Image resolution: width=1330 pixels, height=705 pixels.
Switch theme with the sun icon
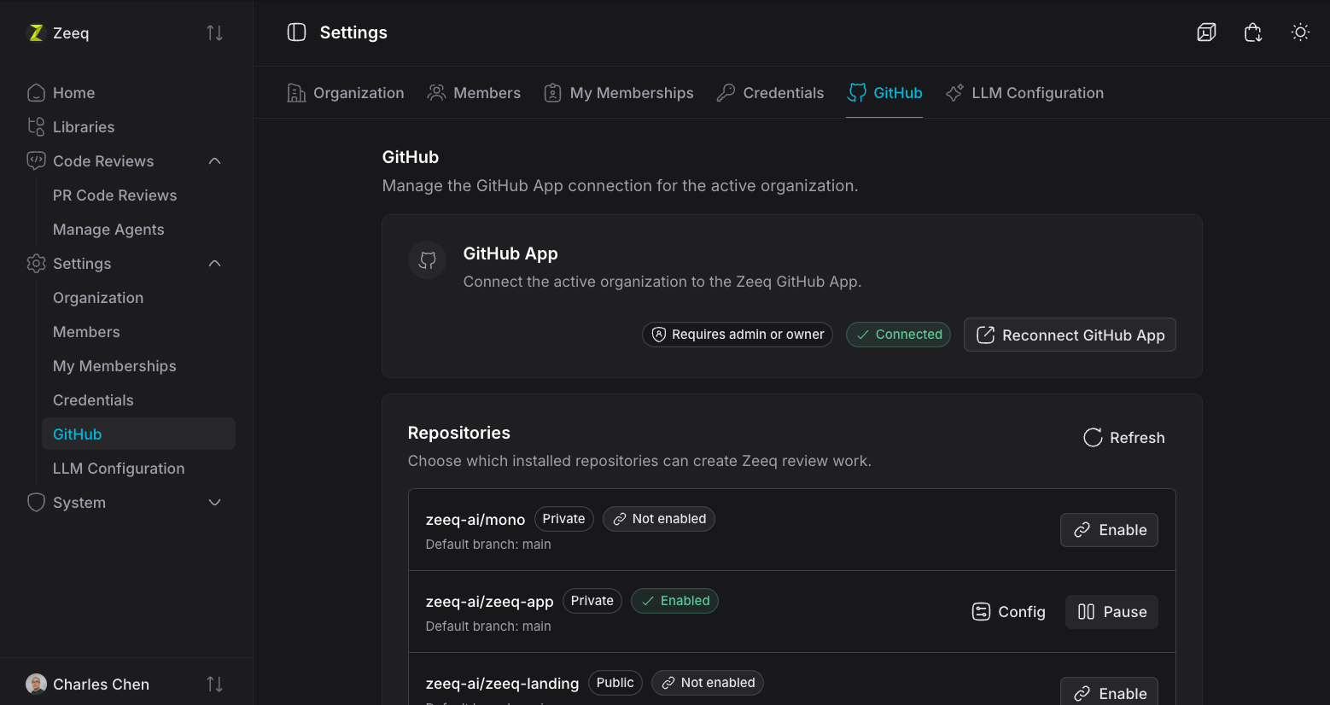click(x=1300, y=32)
